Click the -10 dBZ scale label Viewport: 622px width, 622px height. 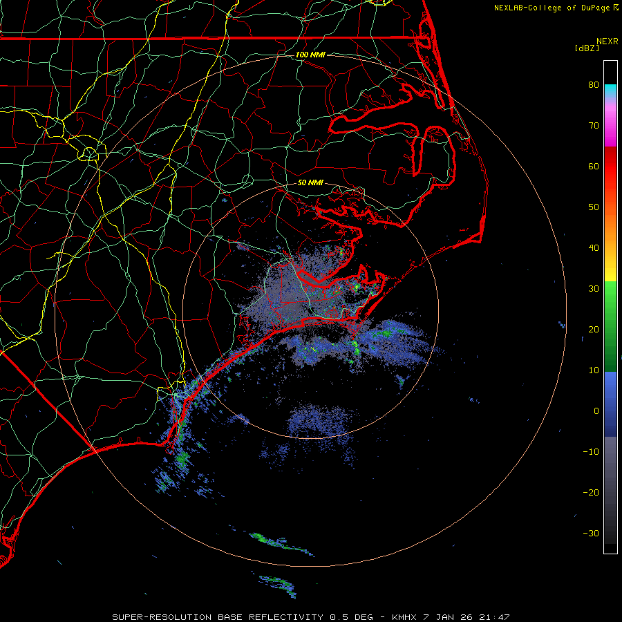(x=591, y=451)
